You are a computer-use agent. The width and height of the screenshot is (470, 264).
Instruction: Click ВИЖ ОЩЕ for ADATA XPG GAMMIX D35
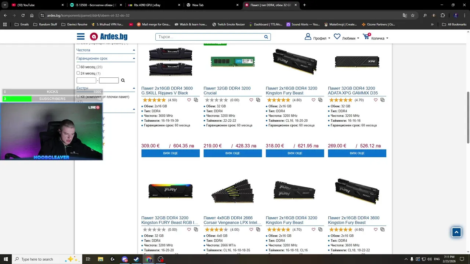[x=357, y=153]
